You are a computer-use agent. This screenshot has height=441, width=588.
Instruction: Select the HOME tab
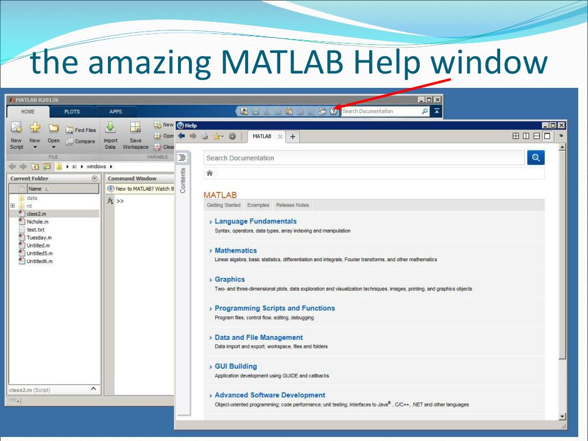[x=28, y=112]
